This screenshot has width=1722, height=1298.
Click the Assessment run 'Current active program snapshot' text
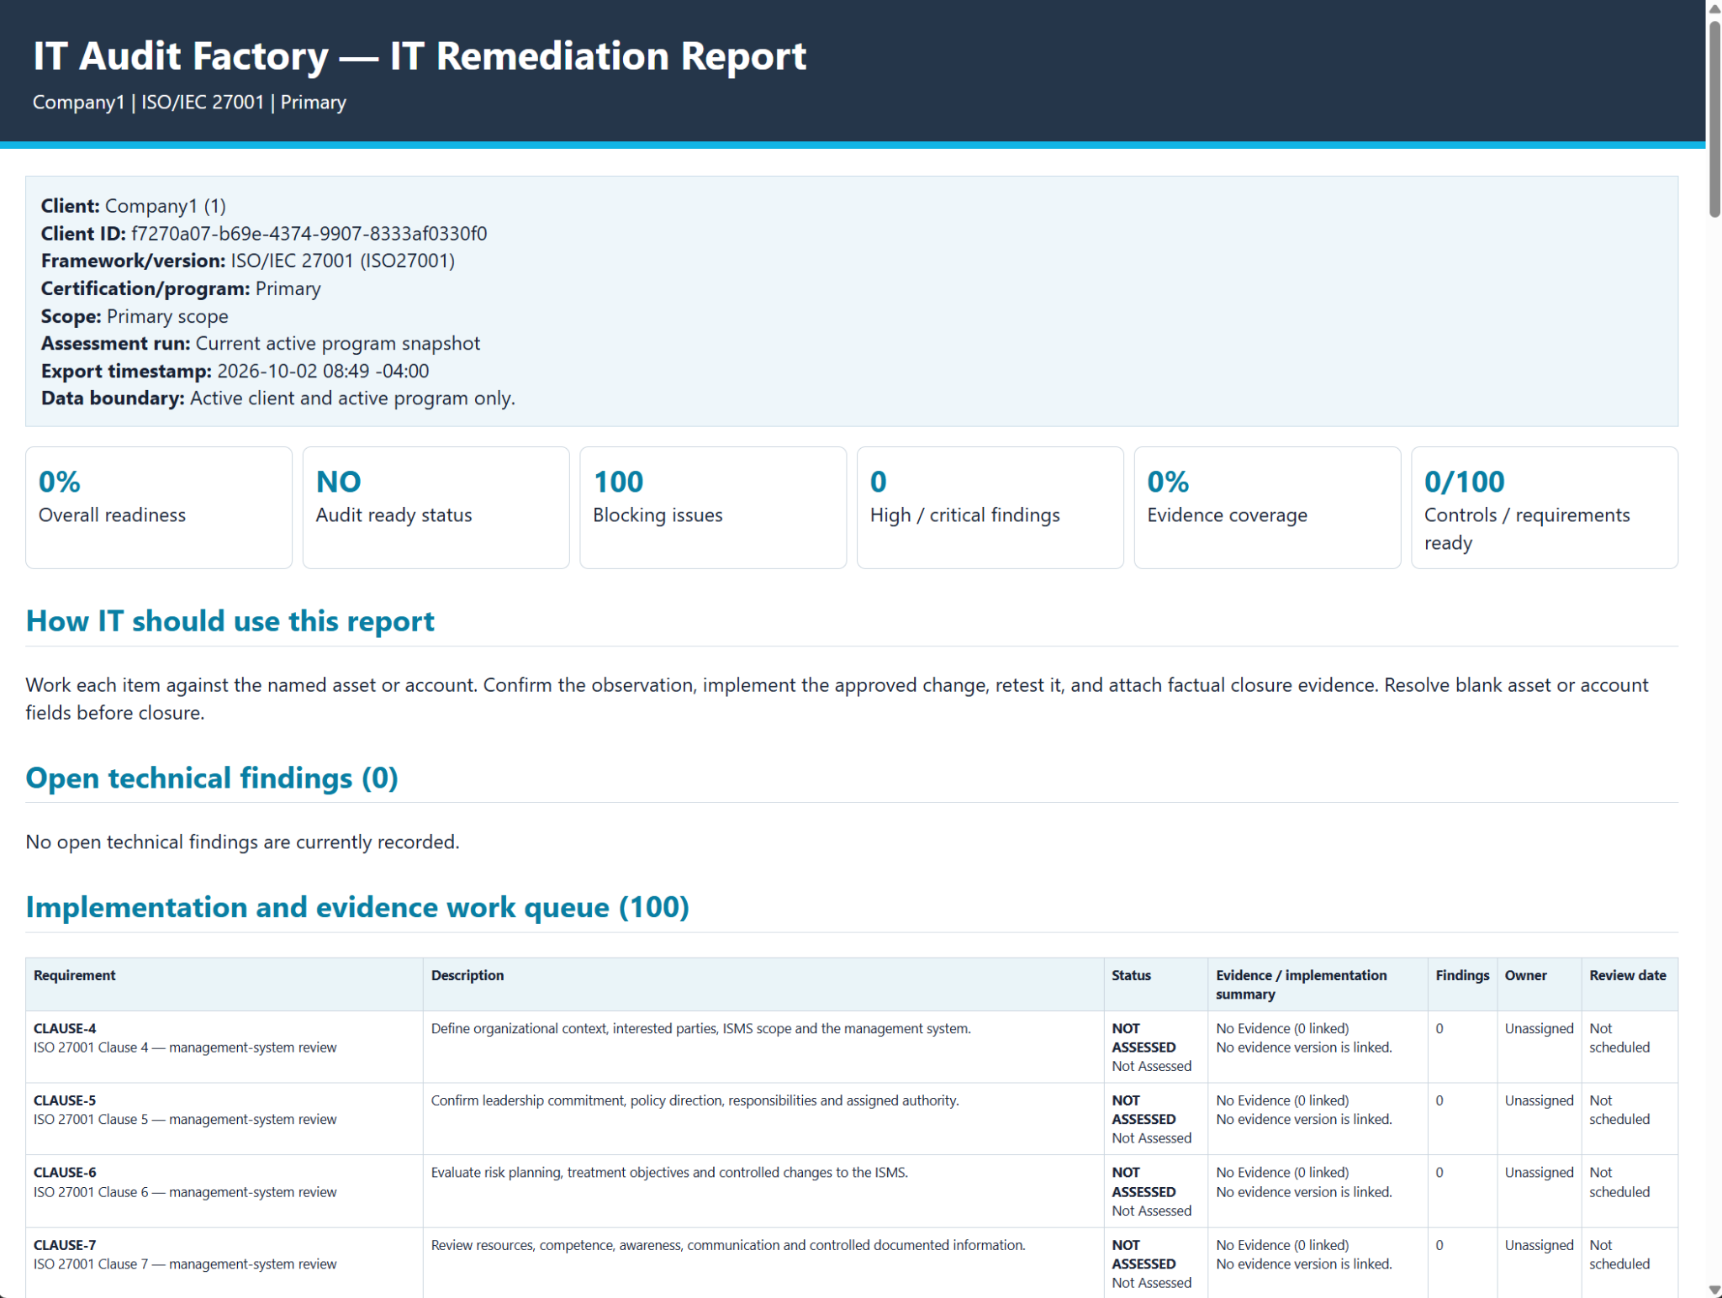click(x=337, y=343)
